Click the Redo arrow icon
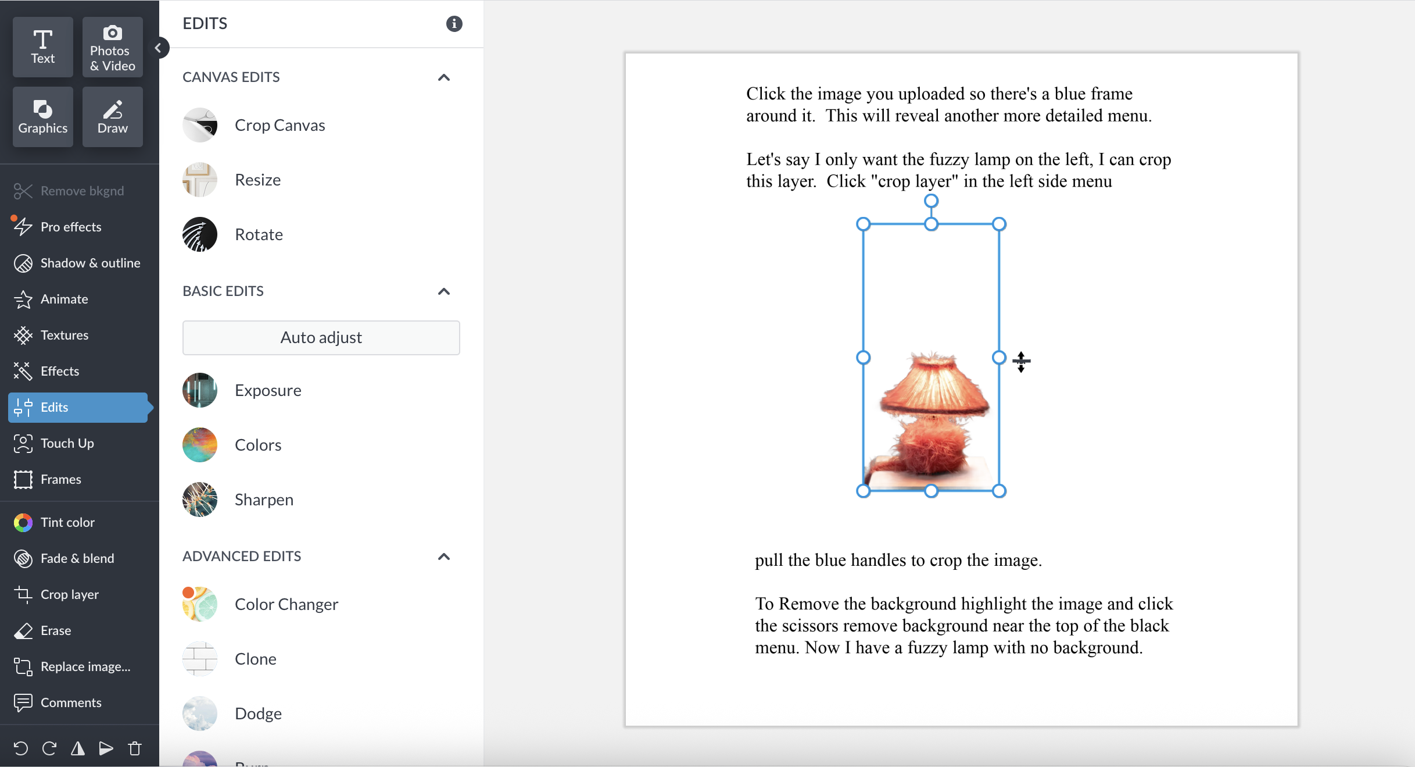 click(x=49, y=748)
